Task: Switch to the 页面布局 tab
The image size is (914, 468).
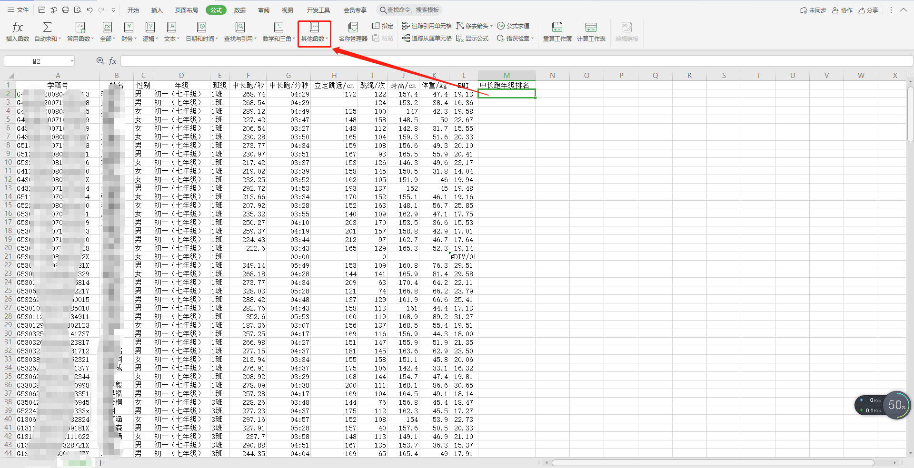Action: point(186,10)
